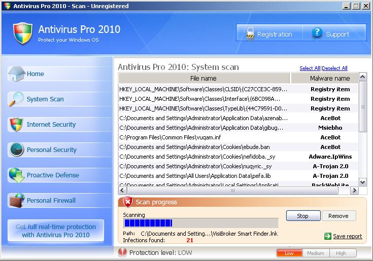Select the pefa.lib file row
373x261 pixels.
pos(238,176)
